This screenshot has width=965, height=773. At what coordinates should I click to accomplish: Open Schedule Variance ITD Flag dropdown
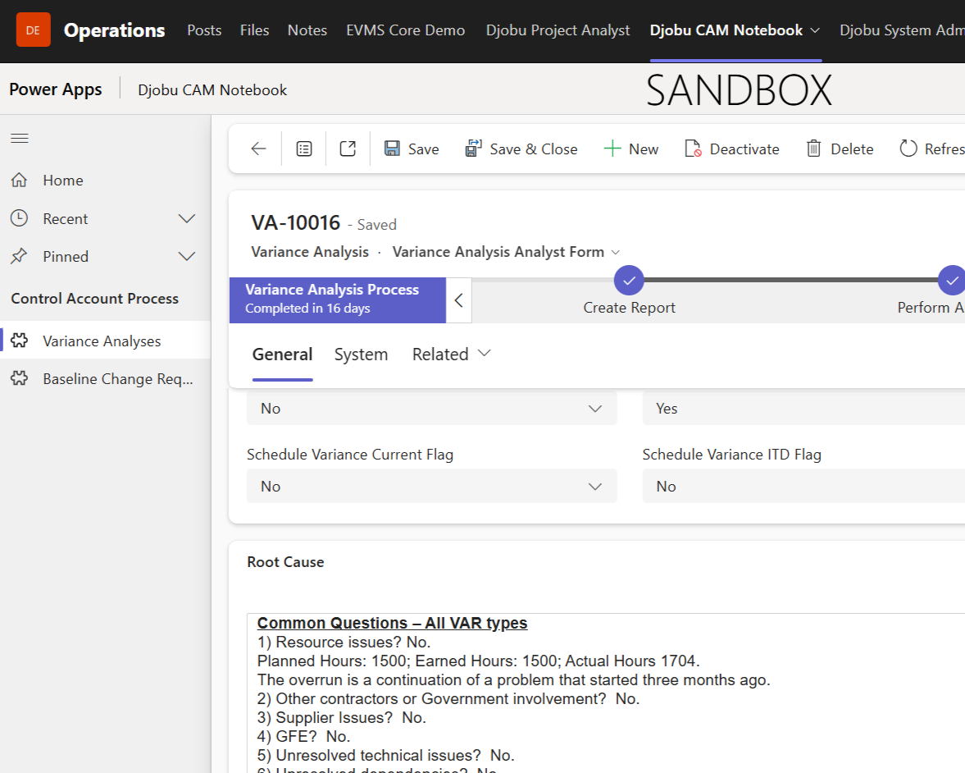pos(803,486)
